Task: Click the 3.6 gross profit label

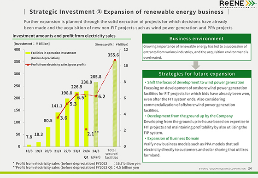Action: (64, 118)
